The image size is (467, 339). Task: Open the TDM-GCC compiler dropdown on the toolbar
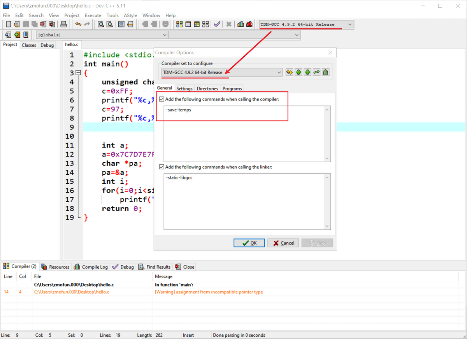pyautogui.click(x=349, y=24)
